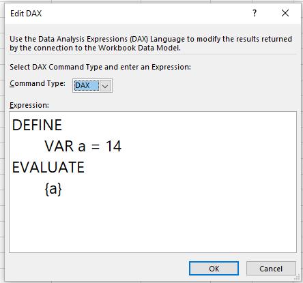The width and height of the screenshot is (303, 283).
Task: Click the {a} table constructor text
Action: [x=53, y=189]
